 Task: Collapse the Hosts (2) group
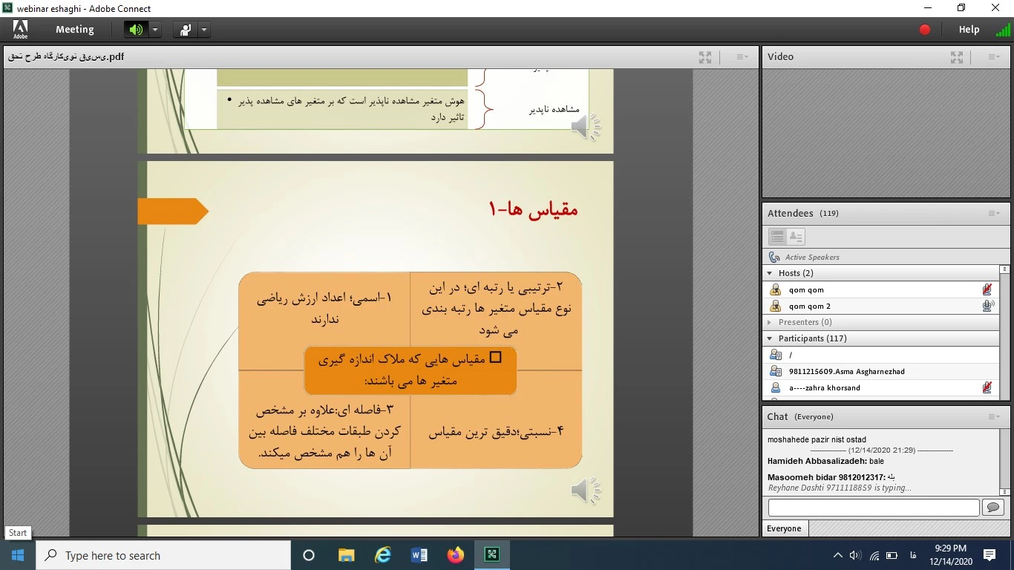click(770, 273)
